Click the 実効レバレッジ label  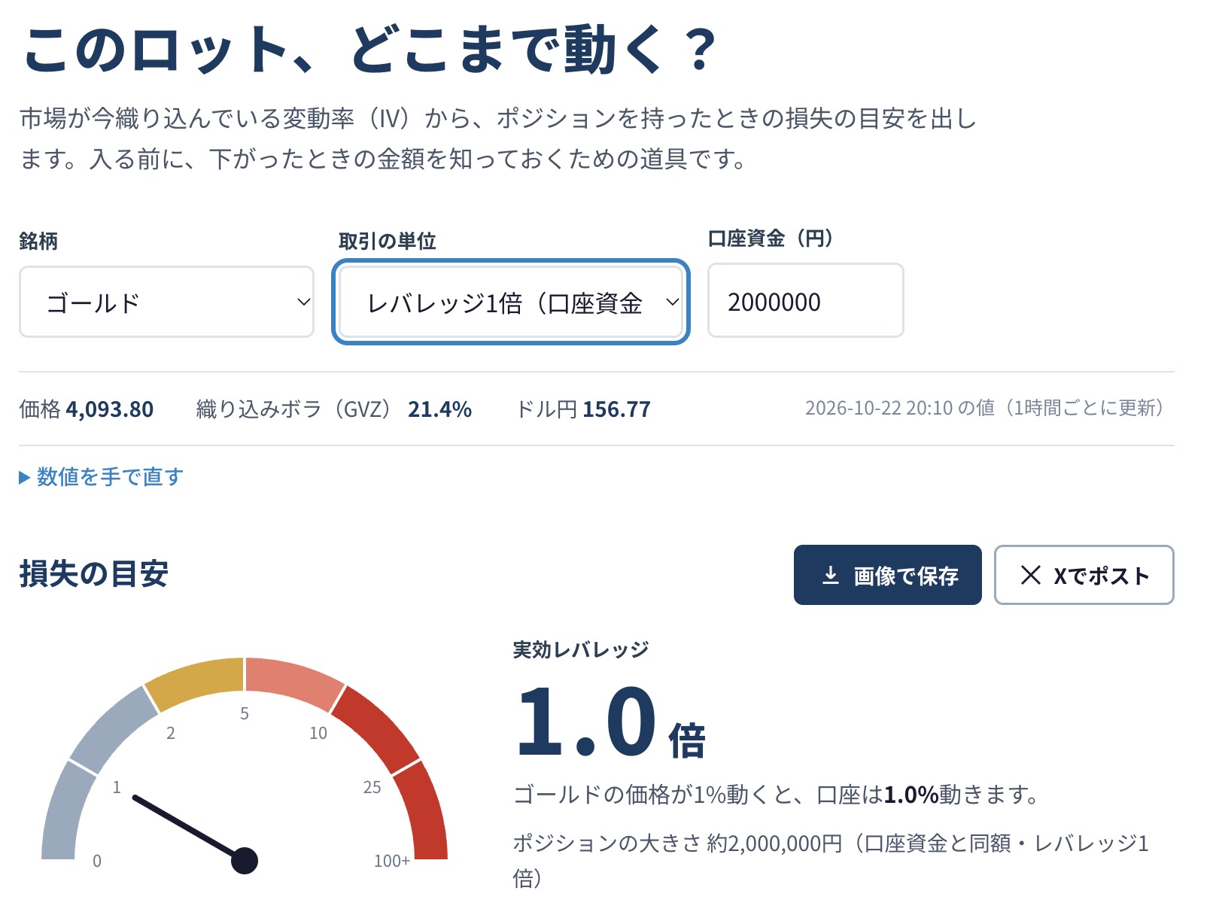tap(581, 649)
